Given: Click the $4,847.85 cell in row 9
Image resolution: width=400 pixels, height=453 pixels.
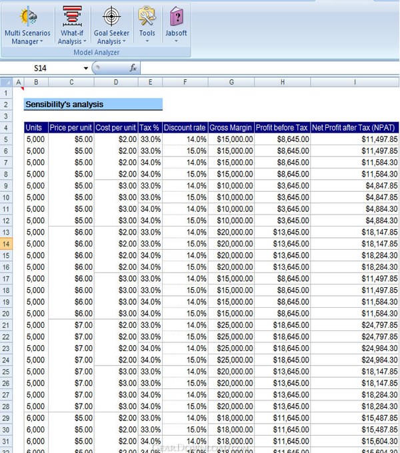Looking at the screenshot, I should coord(355,186).
